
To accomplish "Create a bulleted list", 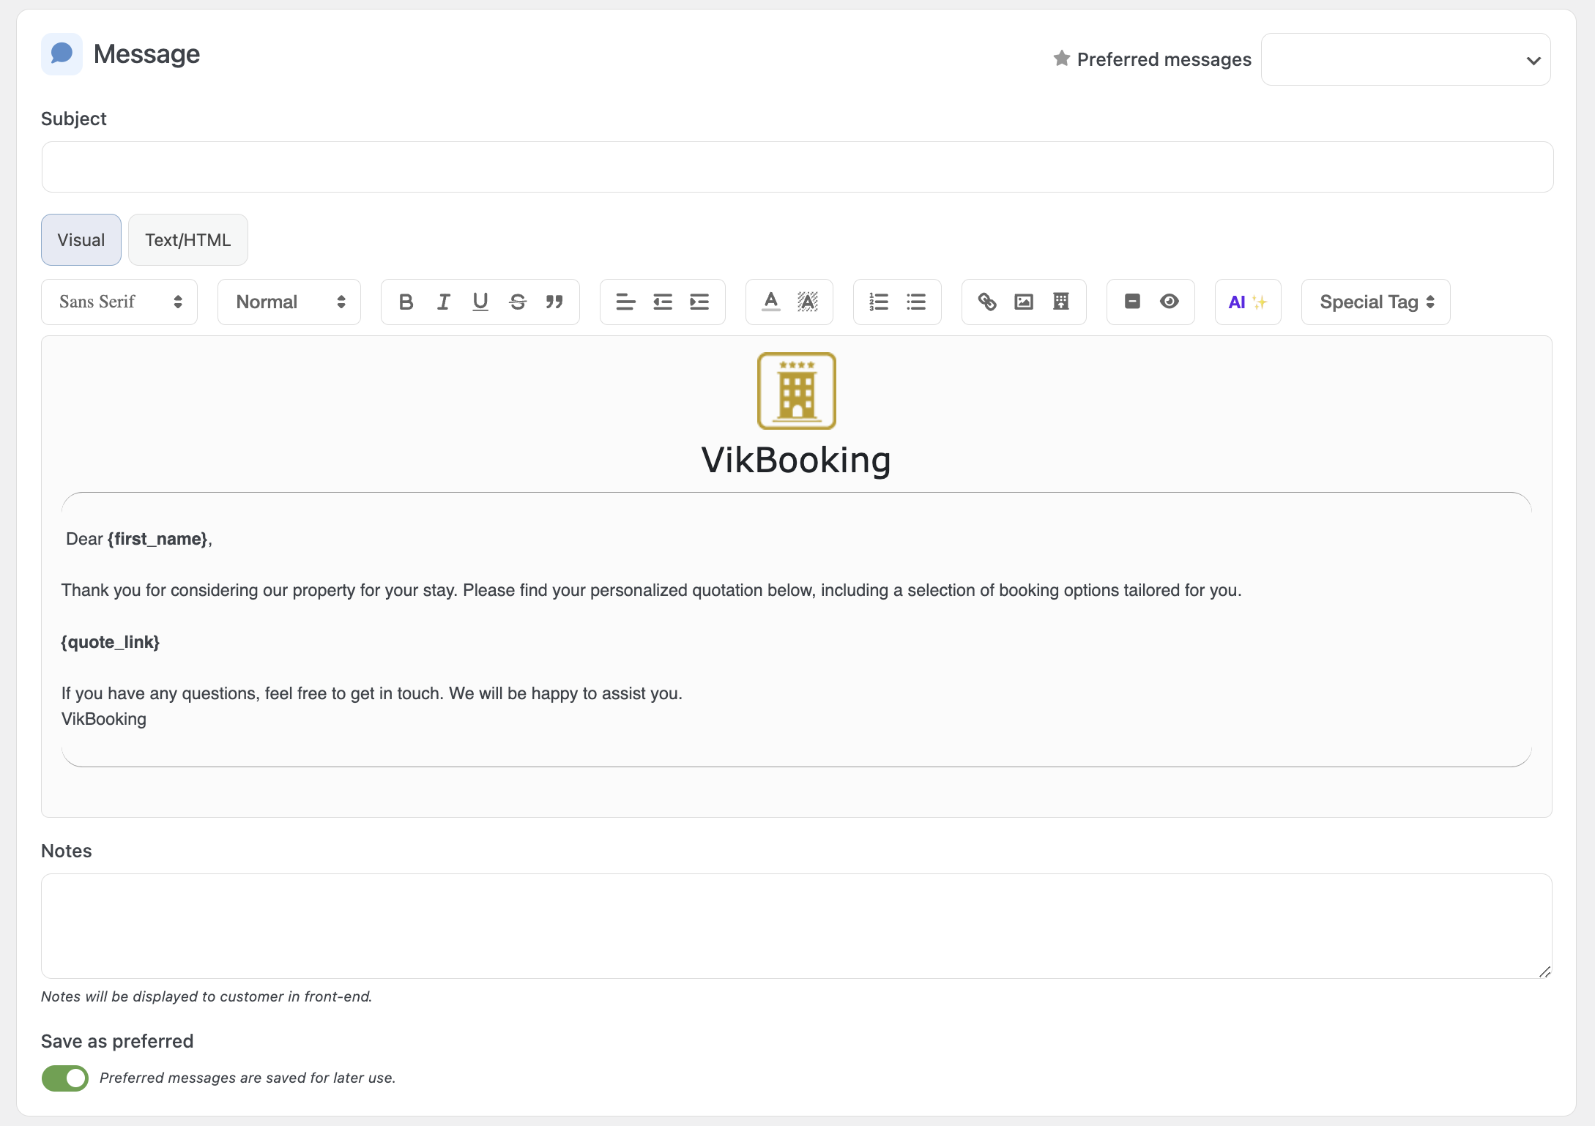I will point(916,302).
